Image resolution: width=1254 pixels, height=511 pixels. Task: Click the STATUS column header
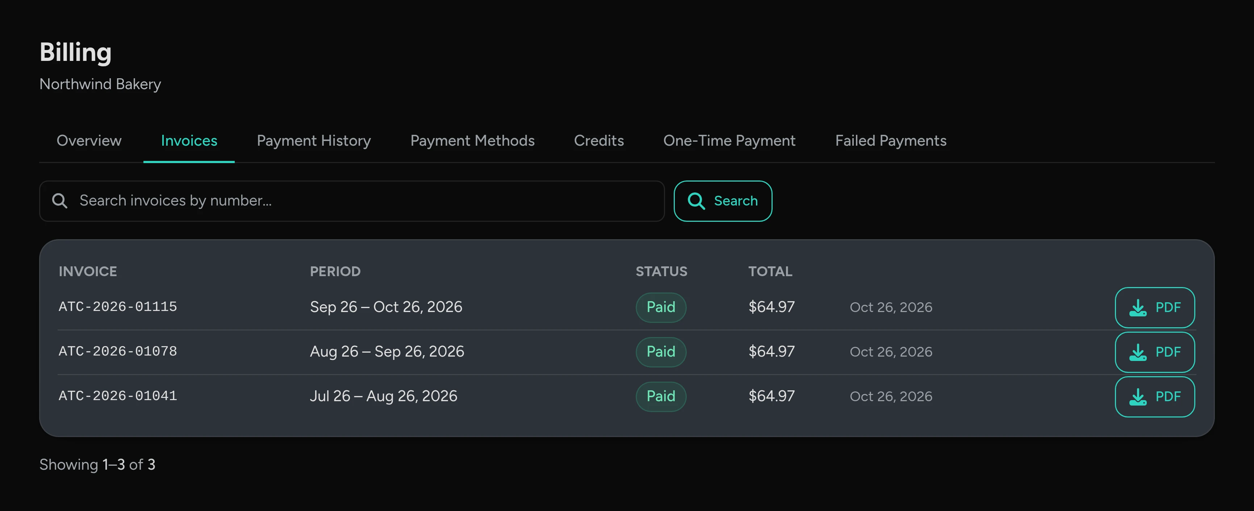(x=661, y=271)
